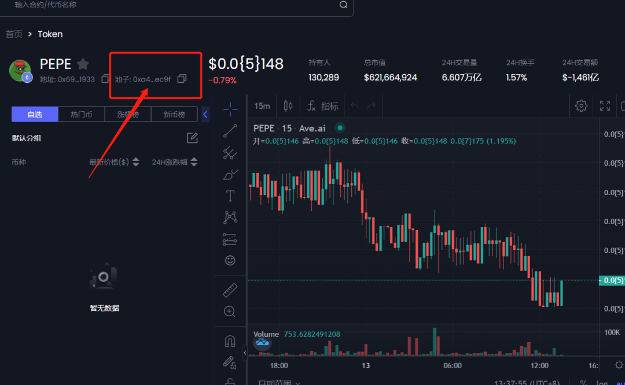Enable magnet mode in the drawing toolbar
Viewport: 625px width, 385px height.
pos(230,340)
